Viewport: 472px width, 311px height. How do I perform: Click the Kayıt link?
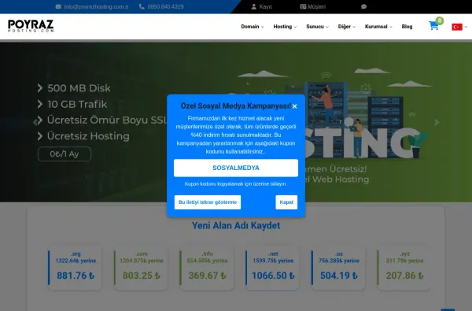(266, 6)
